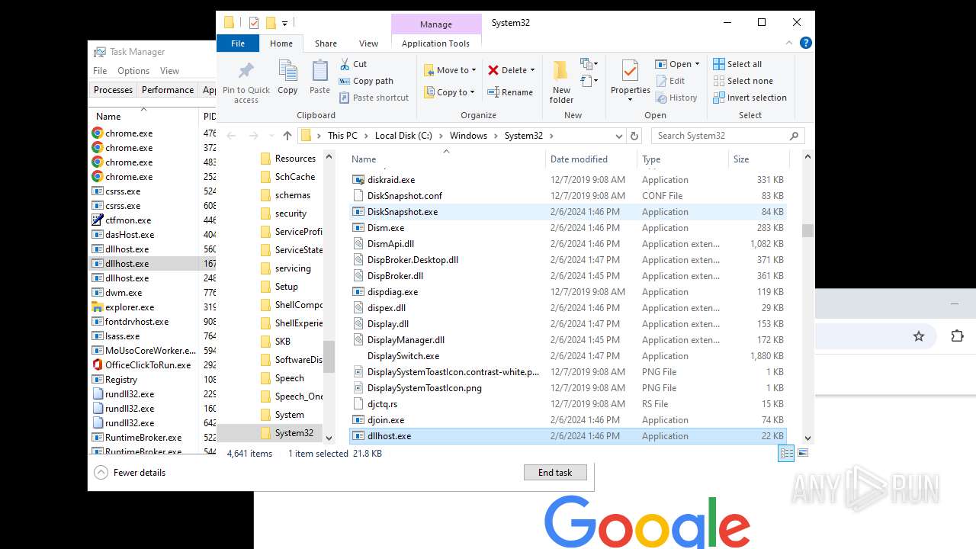
Task: Rename the selected item
Action: (x=510, y=92)
